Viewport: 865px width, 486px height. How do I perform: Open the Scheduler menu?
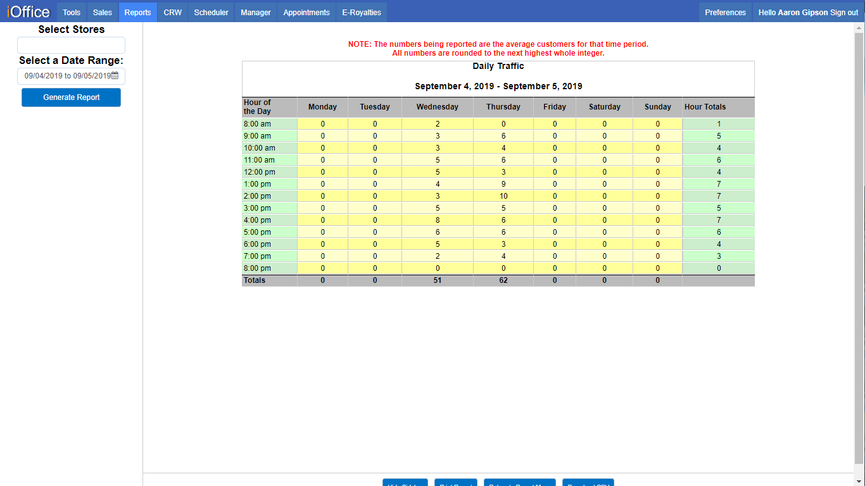[212, 13]
